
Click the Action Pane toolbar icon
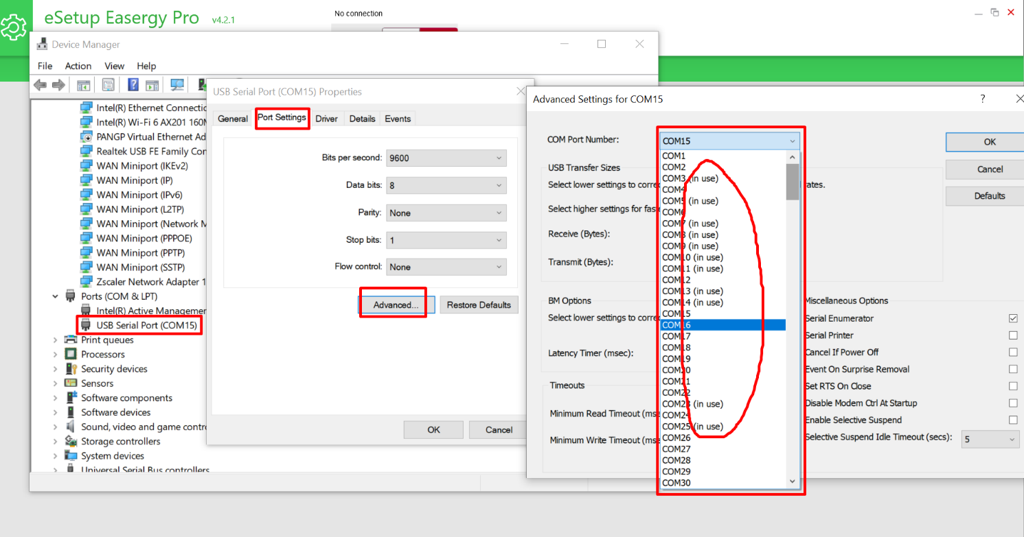pos(152,85)
